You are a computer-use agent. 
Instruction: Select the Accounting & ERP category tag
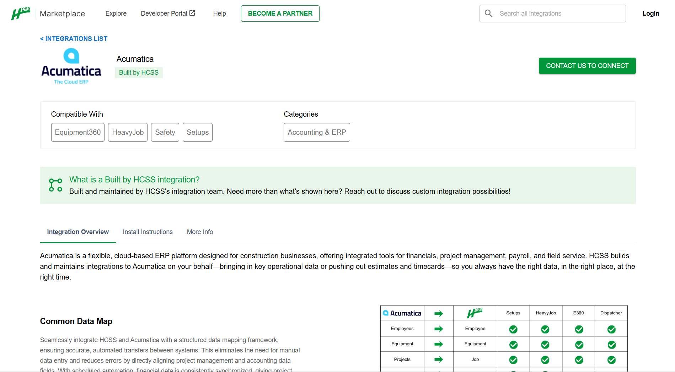[317, 132]
